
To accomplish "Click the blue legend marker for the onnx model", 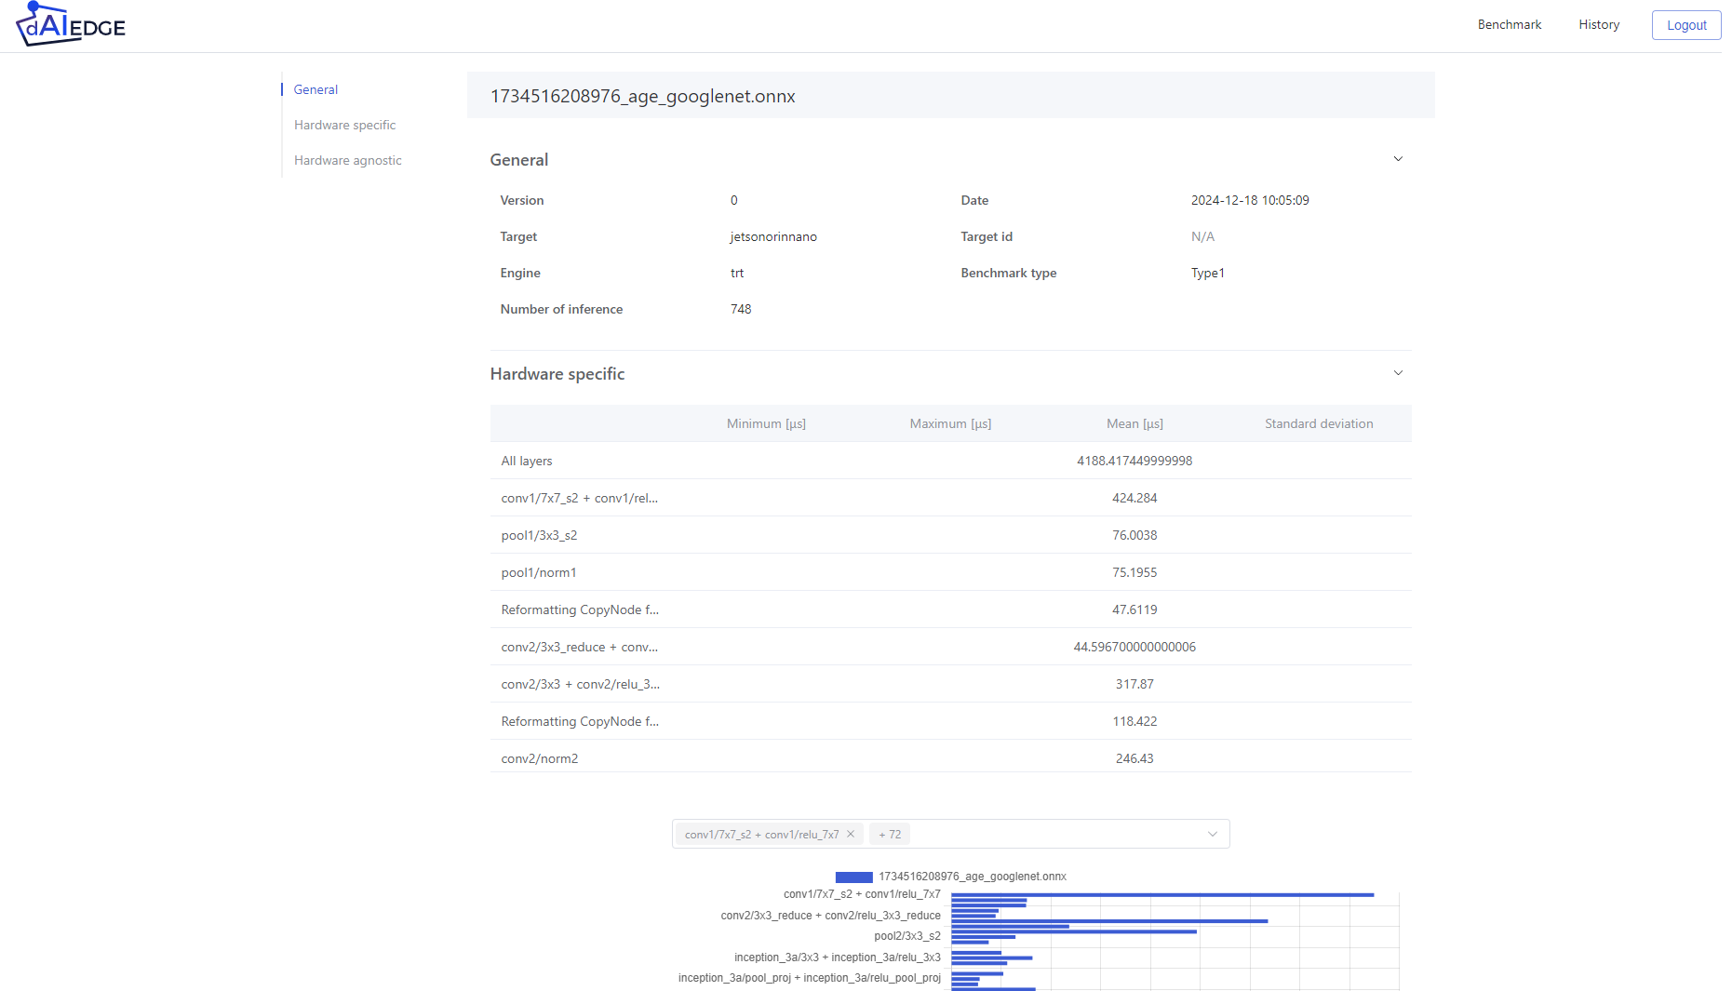I will 853,877.
